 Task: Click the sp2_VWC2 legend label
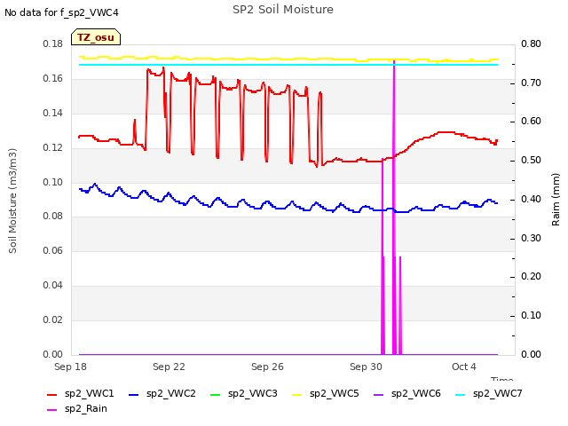[x=171, y=393]
